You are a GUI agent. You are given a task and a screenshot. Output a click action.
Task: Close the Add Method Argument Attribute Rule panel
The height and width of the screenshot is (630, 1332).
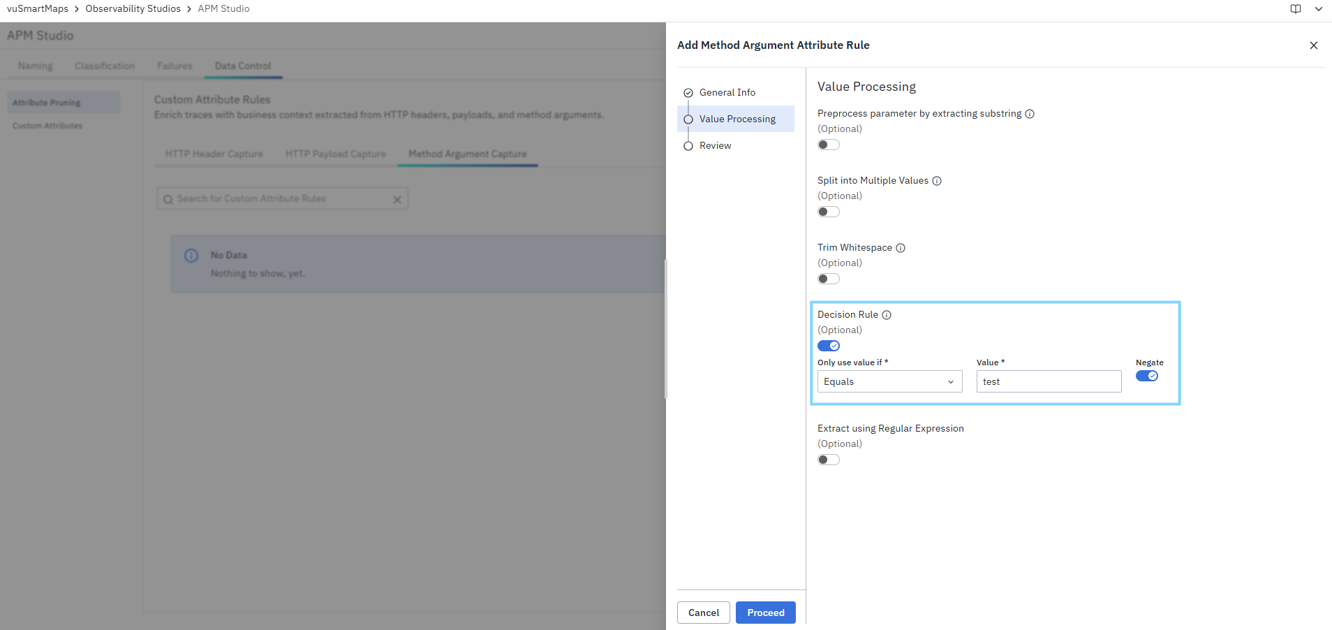click(x=1314, y=45)
